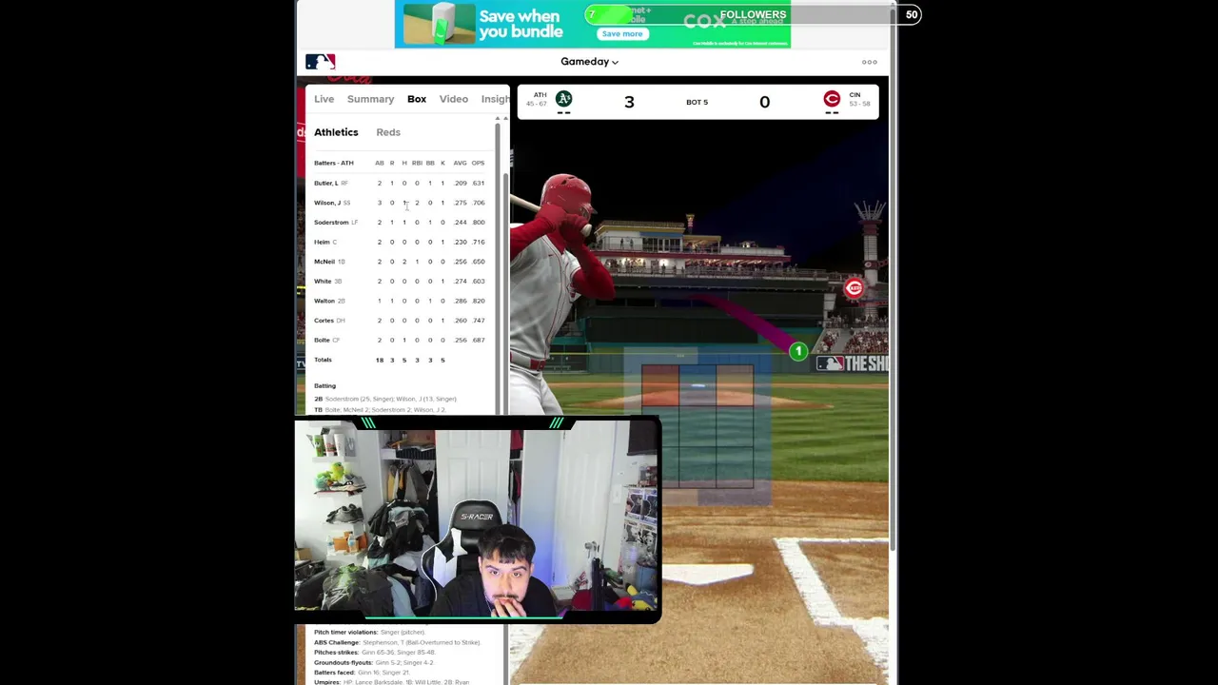Image resolution: width=1218 pixels, height=685 pixels.
Task: Open the three-dot more options menu
Action: tap(870, 62)
